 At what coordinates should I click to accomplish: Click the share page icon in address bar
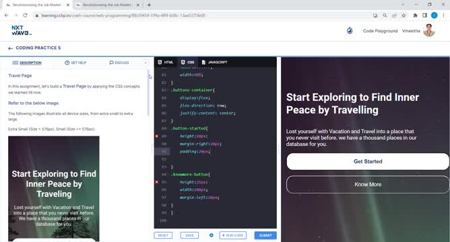click(x=394, y=15)
